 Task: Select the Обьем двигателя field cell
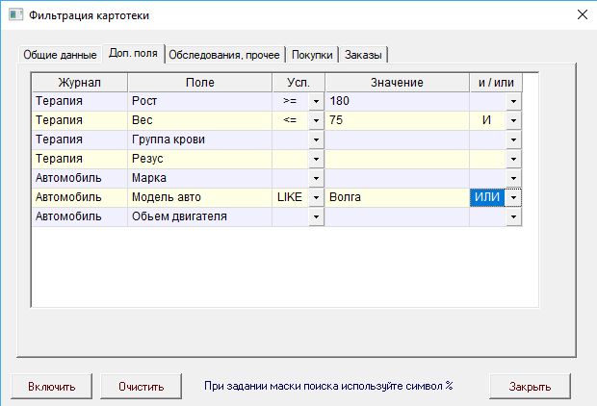tap(200, 216)
